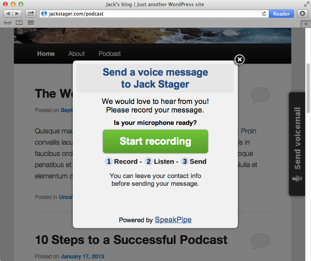Click the Start recording button
This screenshot has width=311, height=261.
coord(155,142)
